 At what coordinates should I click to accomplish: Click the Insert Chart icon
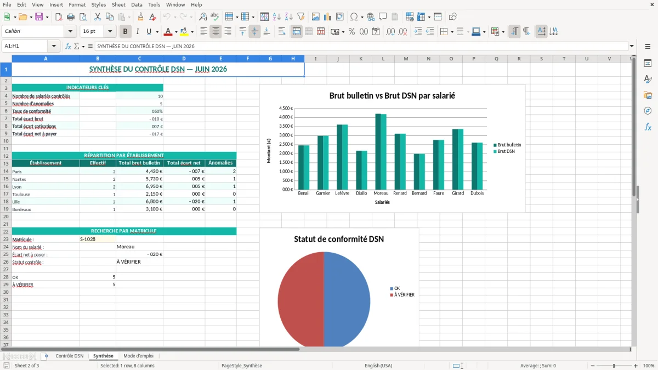tap(328, 17)
